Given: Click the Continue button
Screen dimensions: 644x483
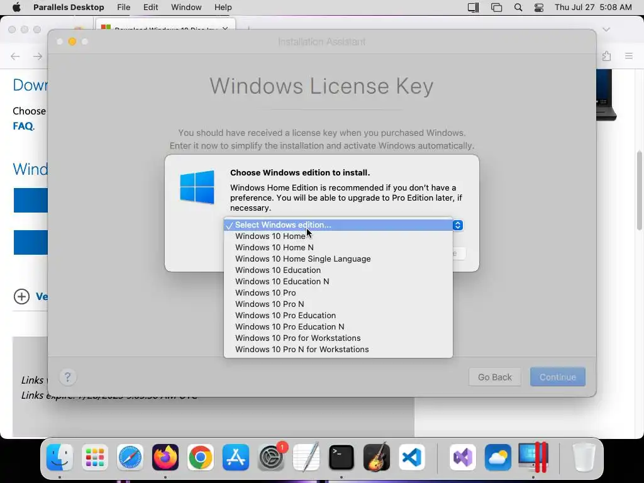Looking at the screenshot, I should point(557,377).
